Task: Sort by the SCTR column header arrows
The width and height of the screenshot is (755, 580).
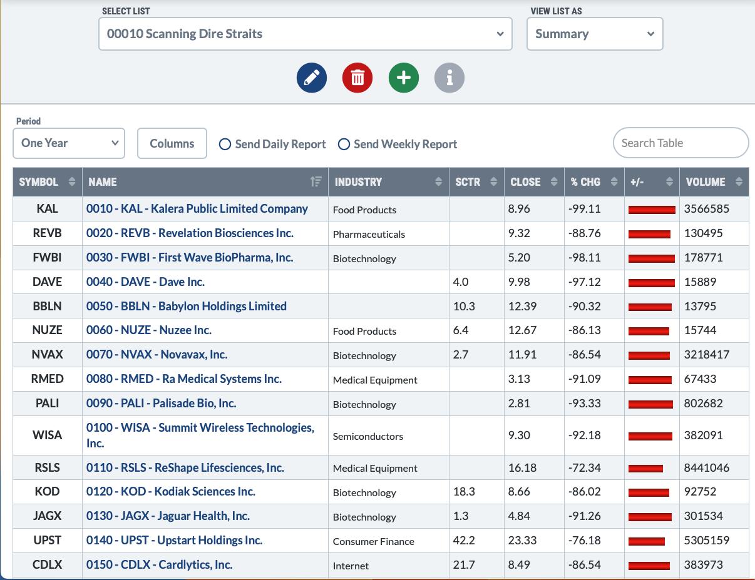Action: (493, 182)
